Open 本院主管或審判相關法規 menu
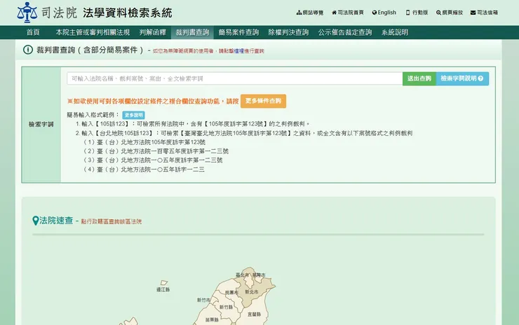Viewport: 519px width, 325px height. (x=93, y=32)
